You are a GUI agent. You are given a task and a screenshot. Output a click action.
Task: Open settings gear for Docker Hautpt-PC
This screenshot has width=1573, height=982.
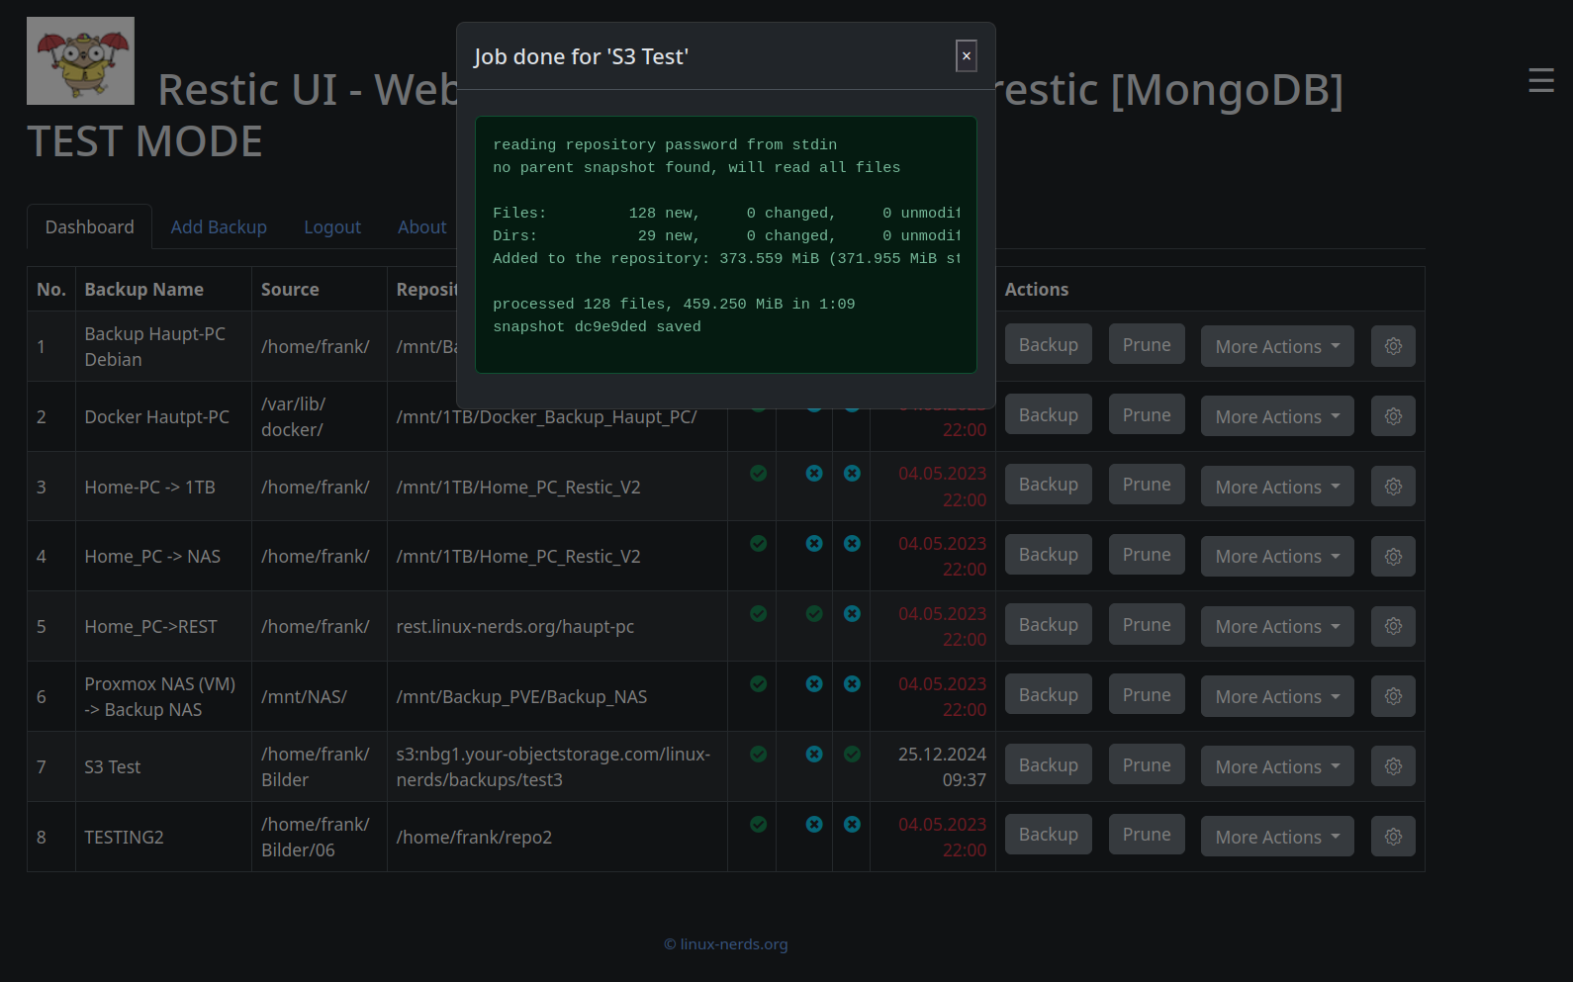pos(1393,416)
